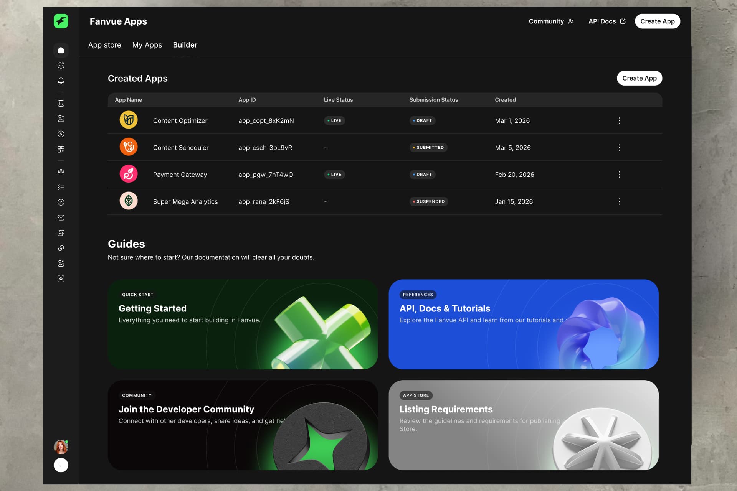Viewport: 737px width, 491px height.
Task: Switch to the App store tab
Action: [x=105, y=45]
